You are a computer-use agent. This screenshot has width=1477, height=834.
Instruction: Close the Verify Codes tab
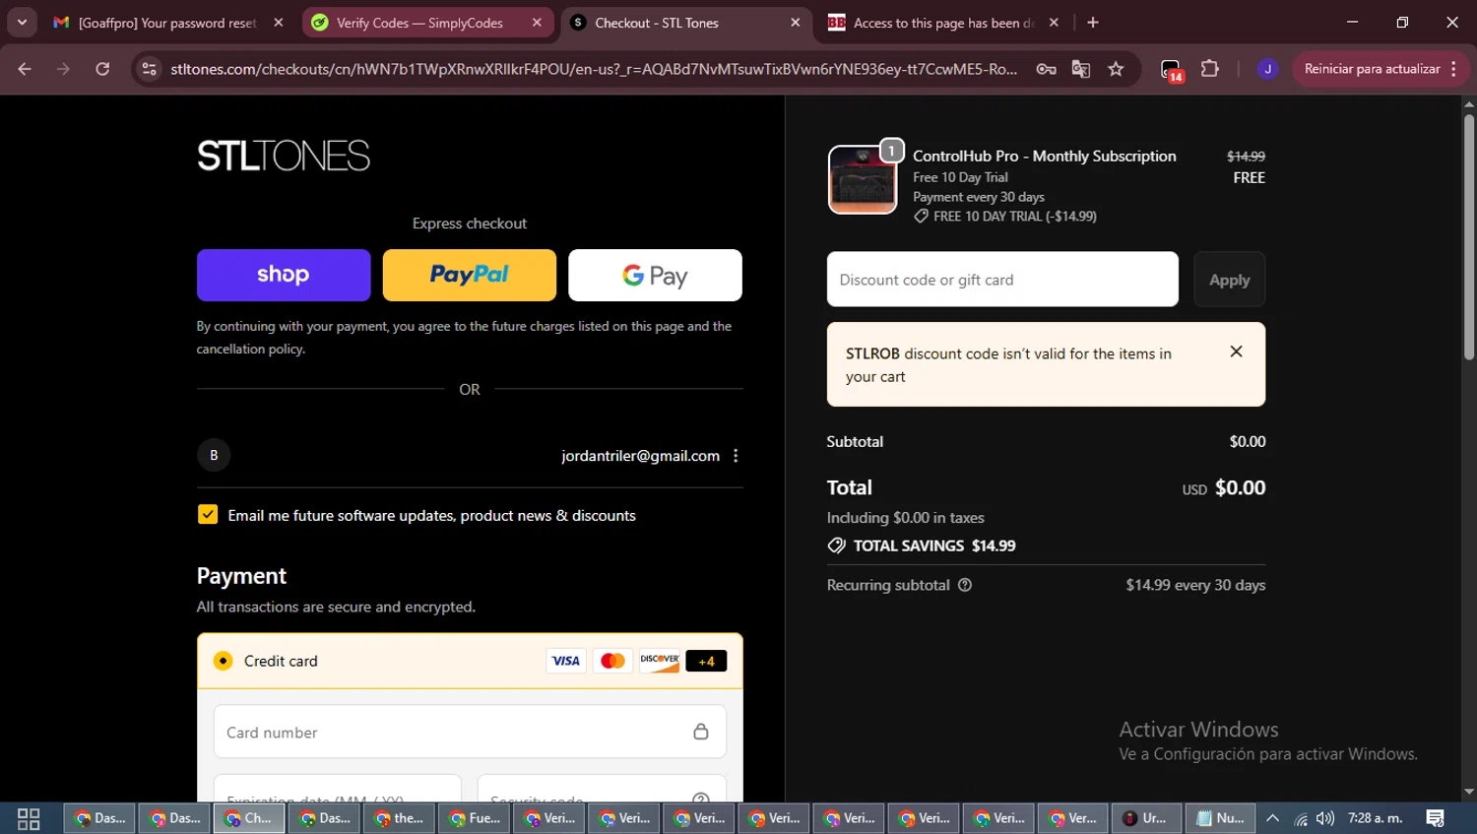click(537, 23)
